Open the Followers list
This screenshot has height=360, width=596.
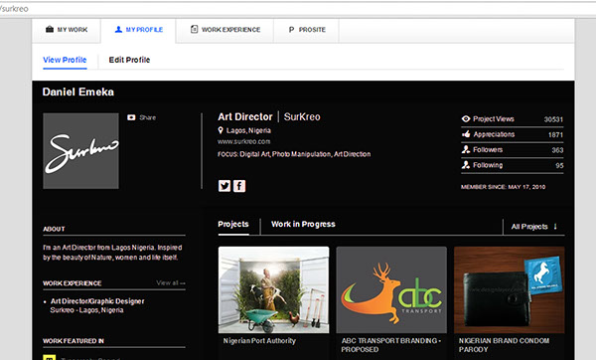click(512, 150)
